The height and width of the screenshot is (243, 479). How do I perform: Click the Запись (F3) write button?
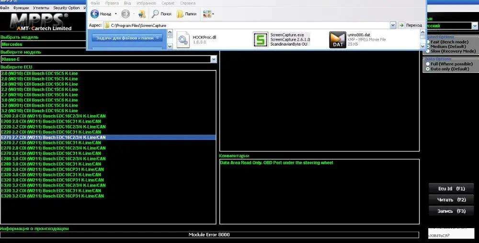pos(452,211)
